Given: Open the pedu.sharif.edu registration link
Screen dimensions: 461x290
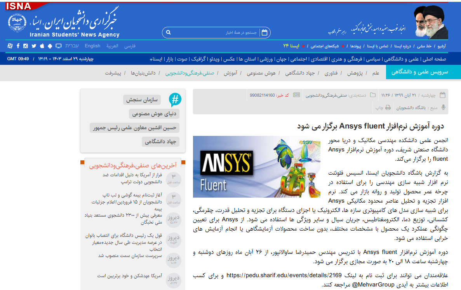Looking at the screenshot, I should click(x=284, y=275).
